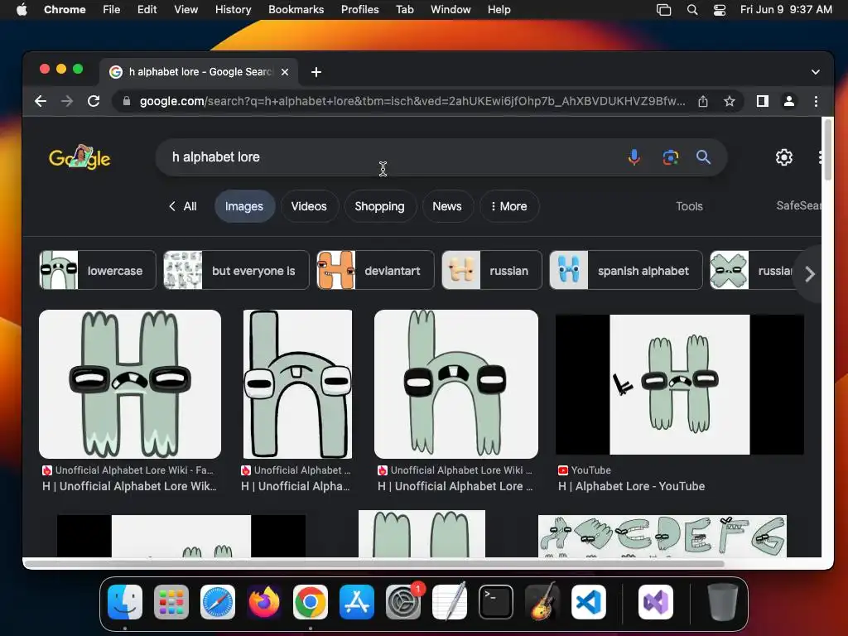Expand the More search filters
Image resolution: width=848 pixels, height=636 pixels.
(509, 206)
